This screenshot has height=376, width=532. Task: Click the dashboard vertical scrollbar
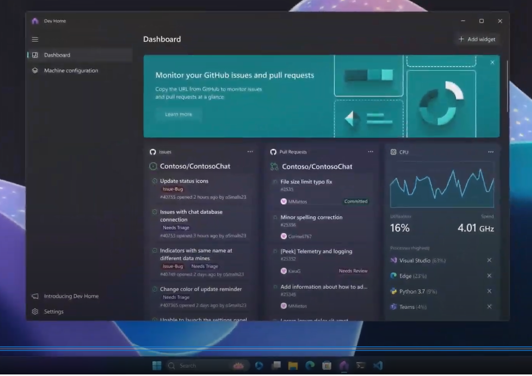point(507,87)
